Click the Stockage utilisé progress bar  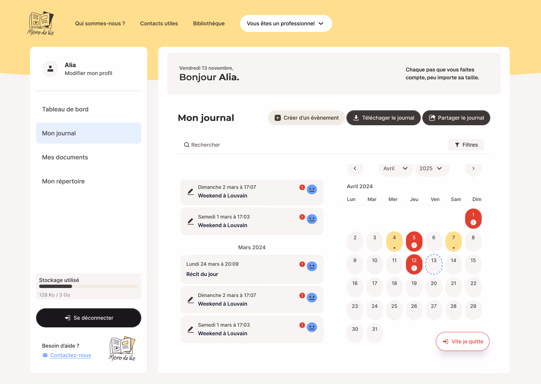[89, 286]
